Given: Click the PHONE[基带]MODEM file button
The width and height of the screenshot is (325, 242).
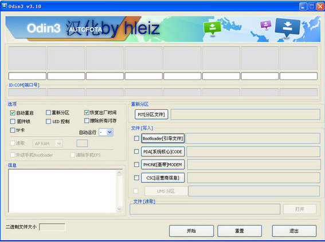Looking at the screenshot, I should click(163, 165).
